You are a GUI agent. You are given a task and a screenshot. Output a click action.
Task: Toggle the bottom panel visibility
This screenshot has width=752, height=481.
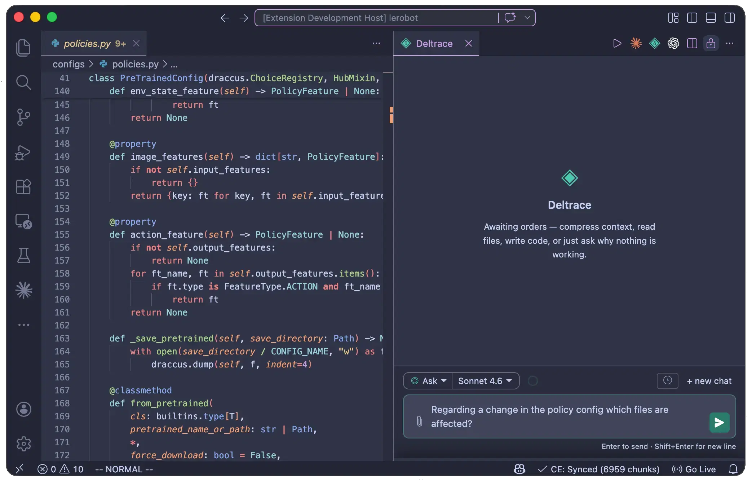pos(711,18)
